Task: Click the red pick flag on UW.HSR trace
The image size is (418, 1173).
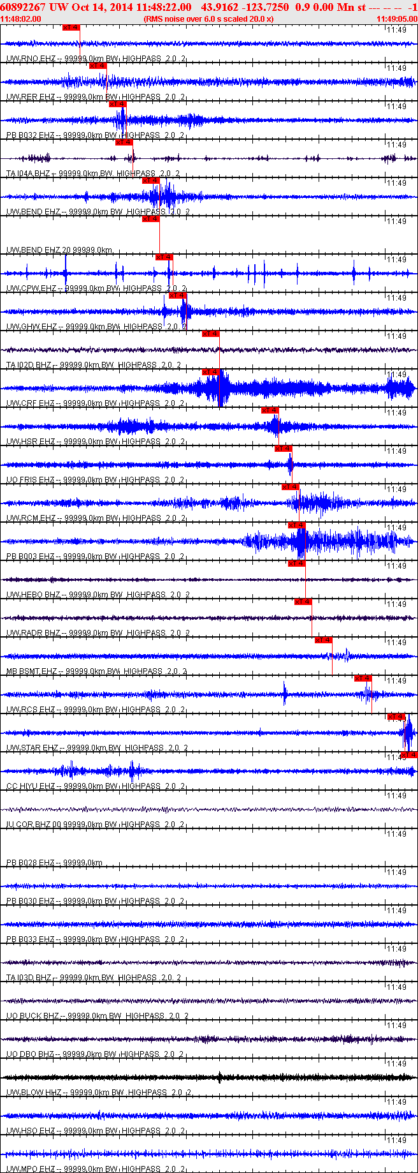Action: coord(270,410)
